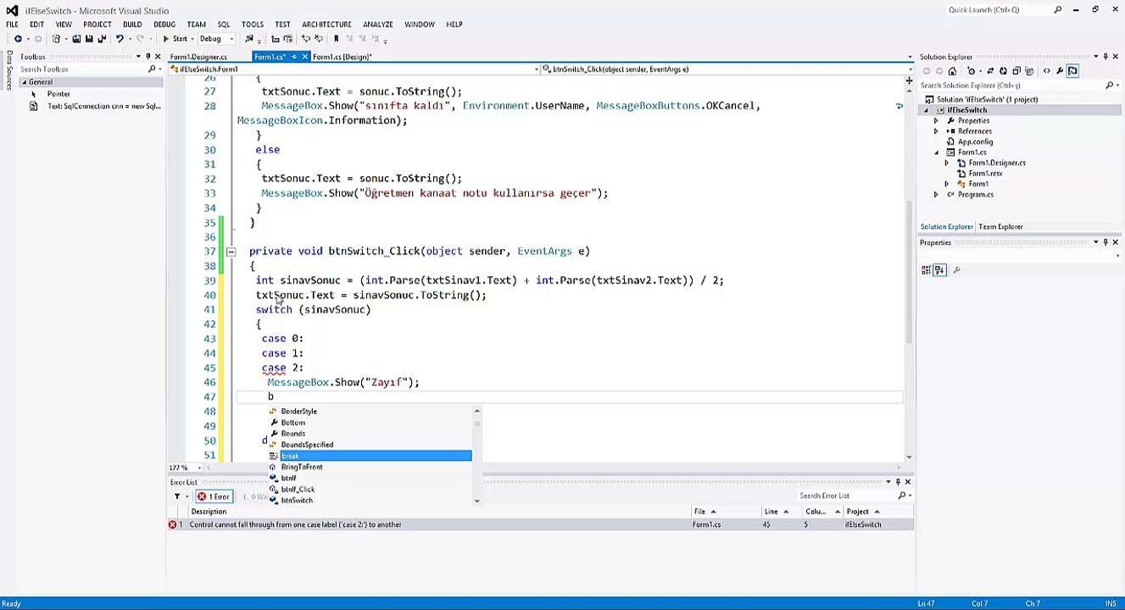Close the Form1.cs editor tab

click(x=304, y=57)
